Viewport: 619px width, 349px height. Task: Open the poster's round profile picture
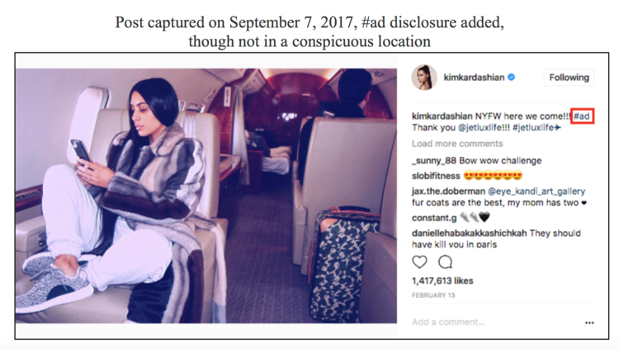424,78
